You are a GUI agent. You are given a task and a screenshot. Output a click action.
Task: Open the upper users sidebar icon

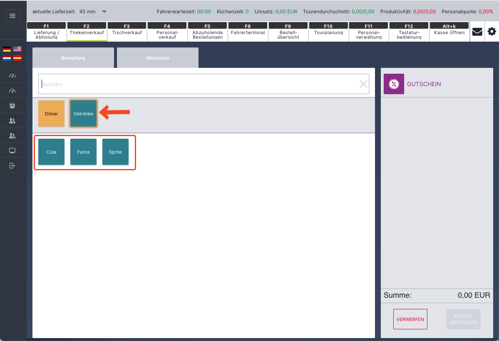pos(12,121)
